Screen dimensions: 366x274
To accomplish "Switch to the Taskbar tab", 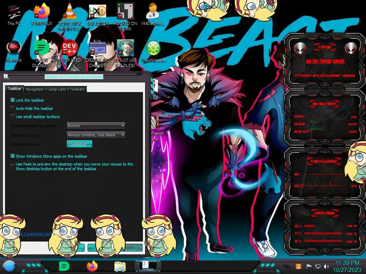I will coord(14,89).
